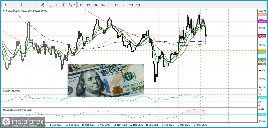
Task: Toggle the active D1 timeframe button
Action: coord(124,5)
